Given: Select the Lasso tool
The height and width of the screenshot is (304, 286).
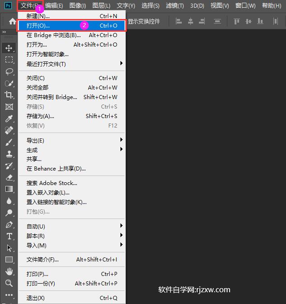Looking at the screenshot, I should click(x=9, y=71).
